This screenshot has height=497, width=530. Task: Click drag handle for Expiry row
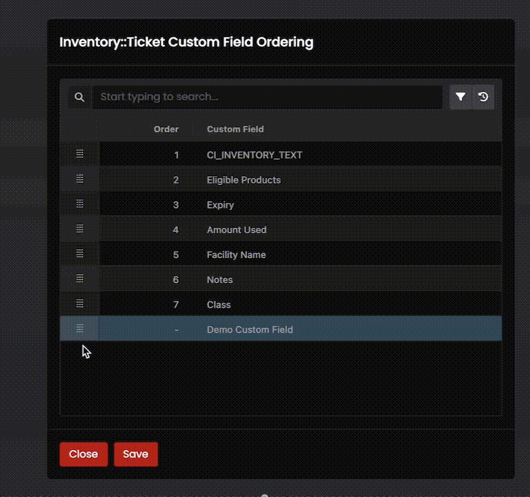79,204
